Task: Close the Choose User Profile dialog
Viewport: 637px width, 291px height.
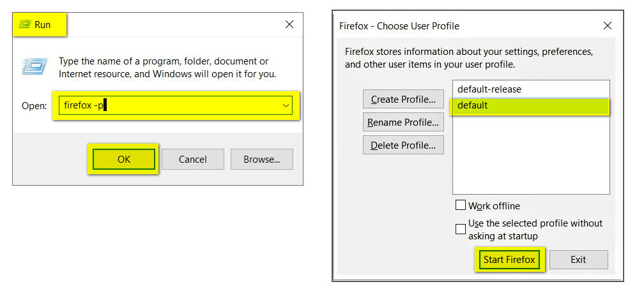Action: tap(607, 26)
